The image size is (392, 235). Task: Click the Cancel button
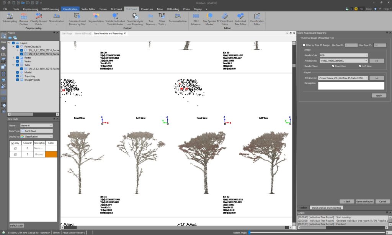coord(382,201)
